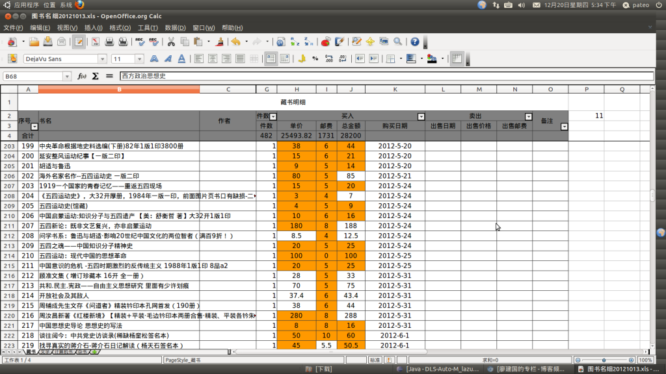This screenshot has width=666, height=374.
Task: Toggle bold formatting
Action: 154,58
